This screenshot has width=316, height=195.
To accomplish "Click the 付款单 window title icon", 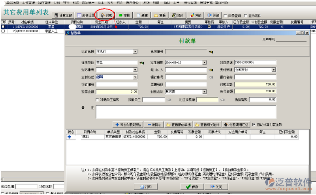I will click(x=68, y=33).
